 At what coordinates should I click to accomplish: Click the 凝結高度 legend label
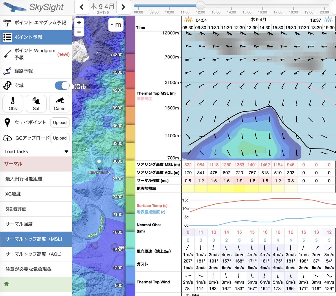[144, 99]
